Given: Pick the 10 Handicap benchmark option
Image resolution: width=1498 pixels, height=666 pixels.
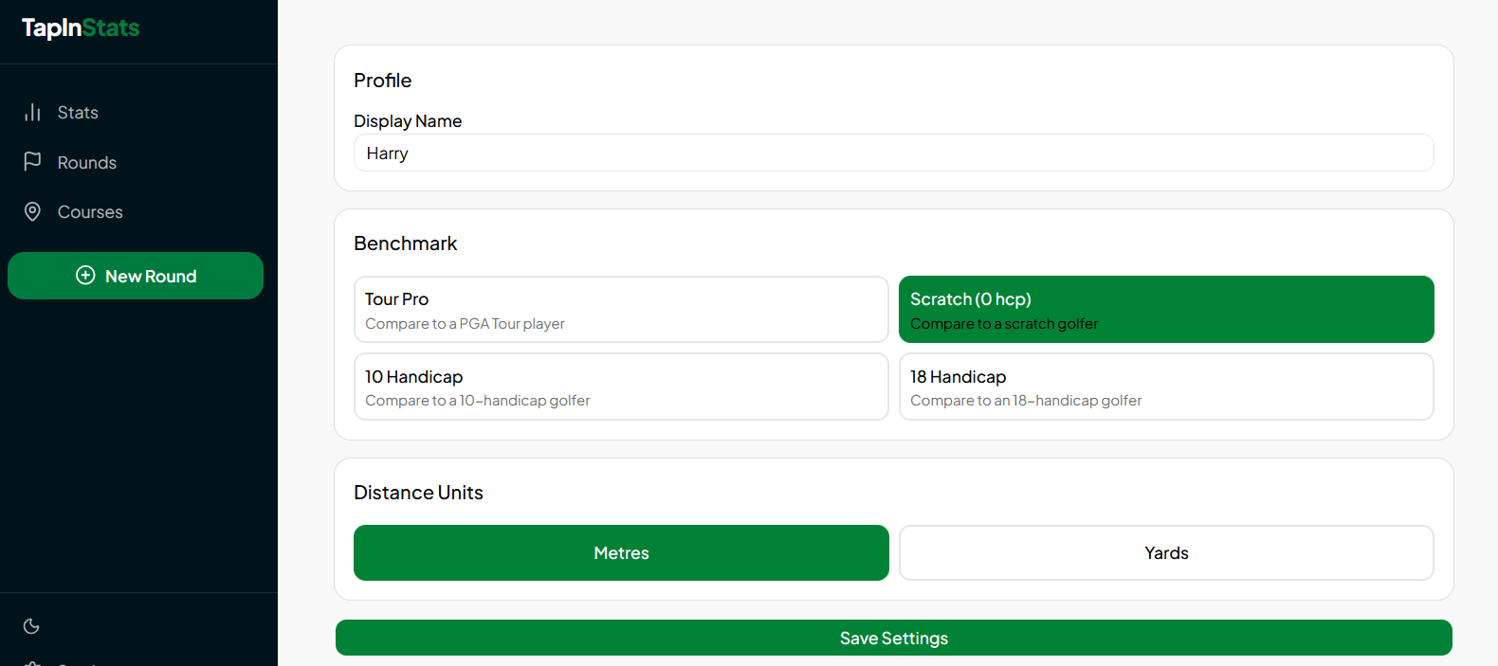Looking at the screenshot, I should [621, 387].
